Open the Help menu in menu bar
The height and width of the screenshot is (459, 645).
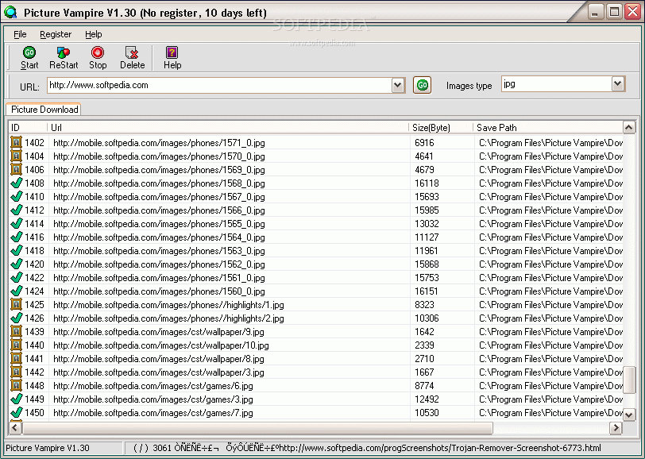(x=94, y=34)
